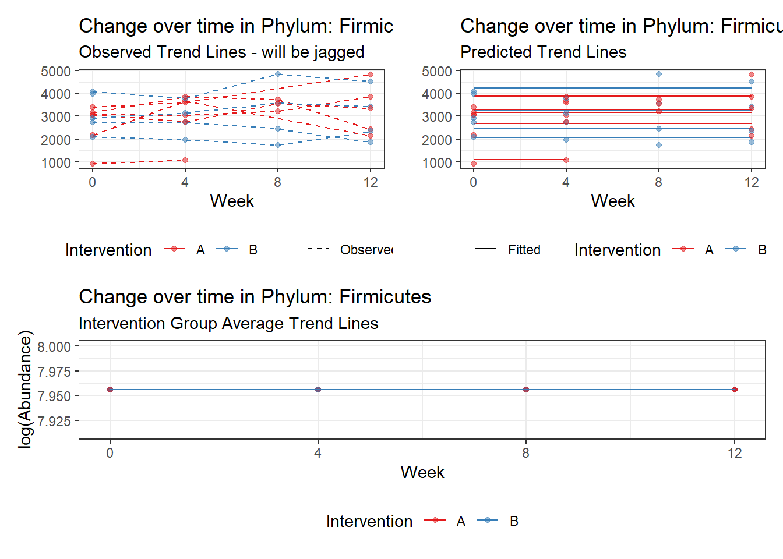Click the blue B legend key in the bottom legend

click(x=488, y=521)
